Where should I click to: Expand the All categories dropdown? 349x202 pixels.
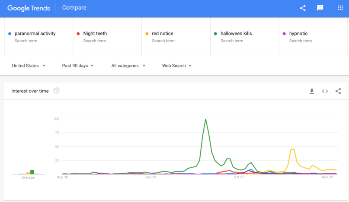[128, 66]
